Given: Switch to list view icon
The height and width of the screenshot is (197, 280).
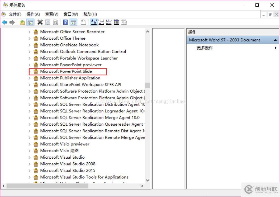Looking at the screenshot, I should coord(108,22).
